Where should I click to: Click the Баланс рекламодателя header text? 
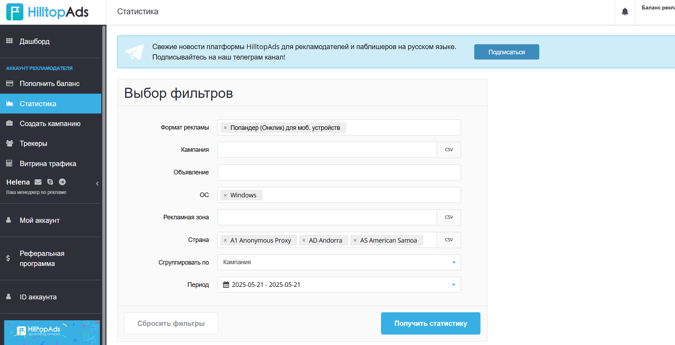tap(658, 8)
